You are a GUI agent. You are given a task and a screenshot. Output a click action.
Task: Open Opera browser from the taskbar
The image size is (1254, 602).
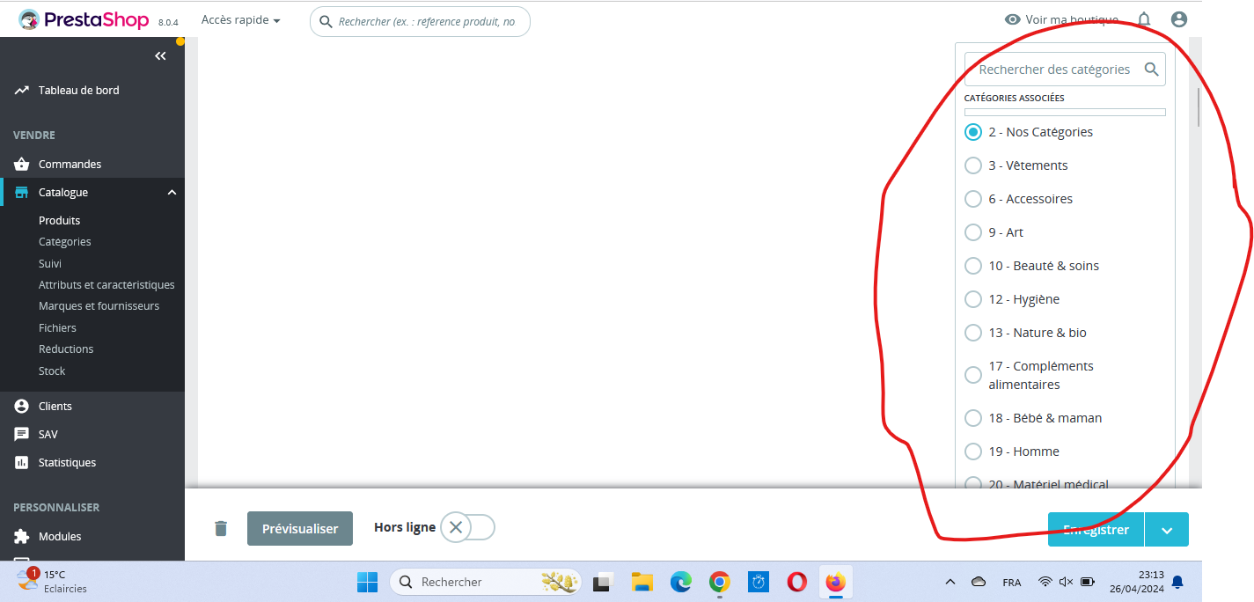(797, 582)
